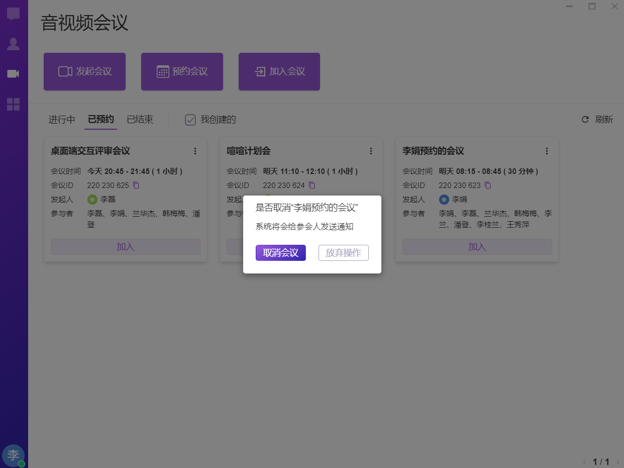Click the 刷新 refresh icon

(585, 120)
